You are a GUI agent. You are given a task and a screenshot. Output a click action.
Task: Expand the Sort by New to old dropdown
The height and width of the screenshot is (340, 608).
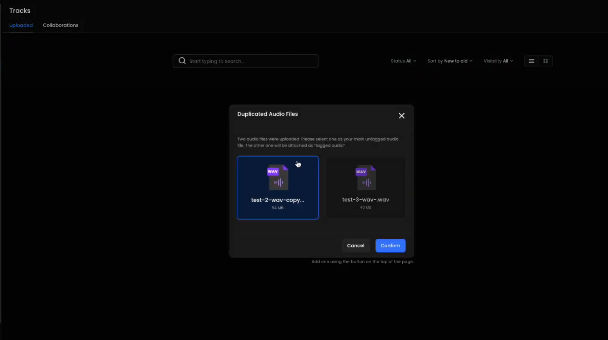point(450,61)
